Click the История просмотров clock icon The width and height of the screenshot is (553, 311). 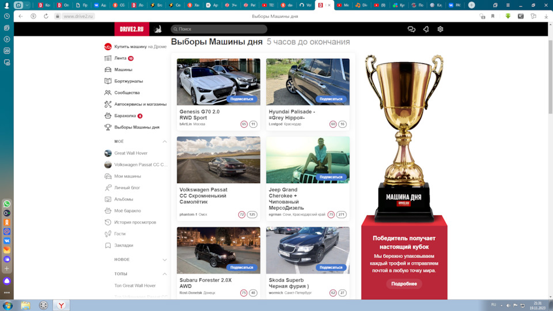tap(108, 222)
